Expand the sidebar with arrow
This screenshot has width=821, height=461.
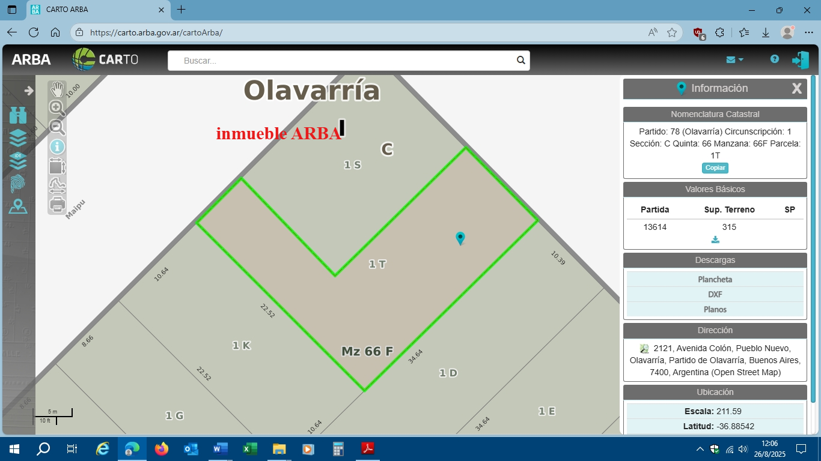(x=28, y=91)
